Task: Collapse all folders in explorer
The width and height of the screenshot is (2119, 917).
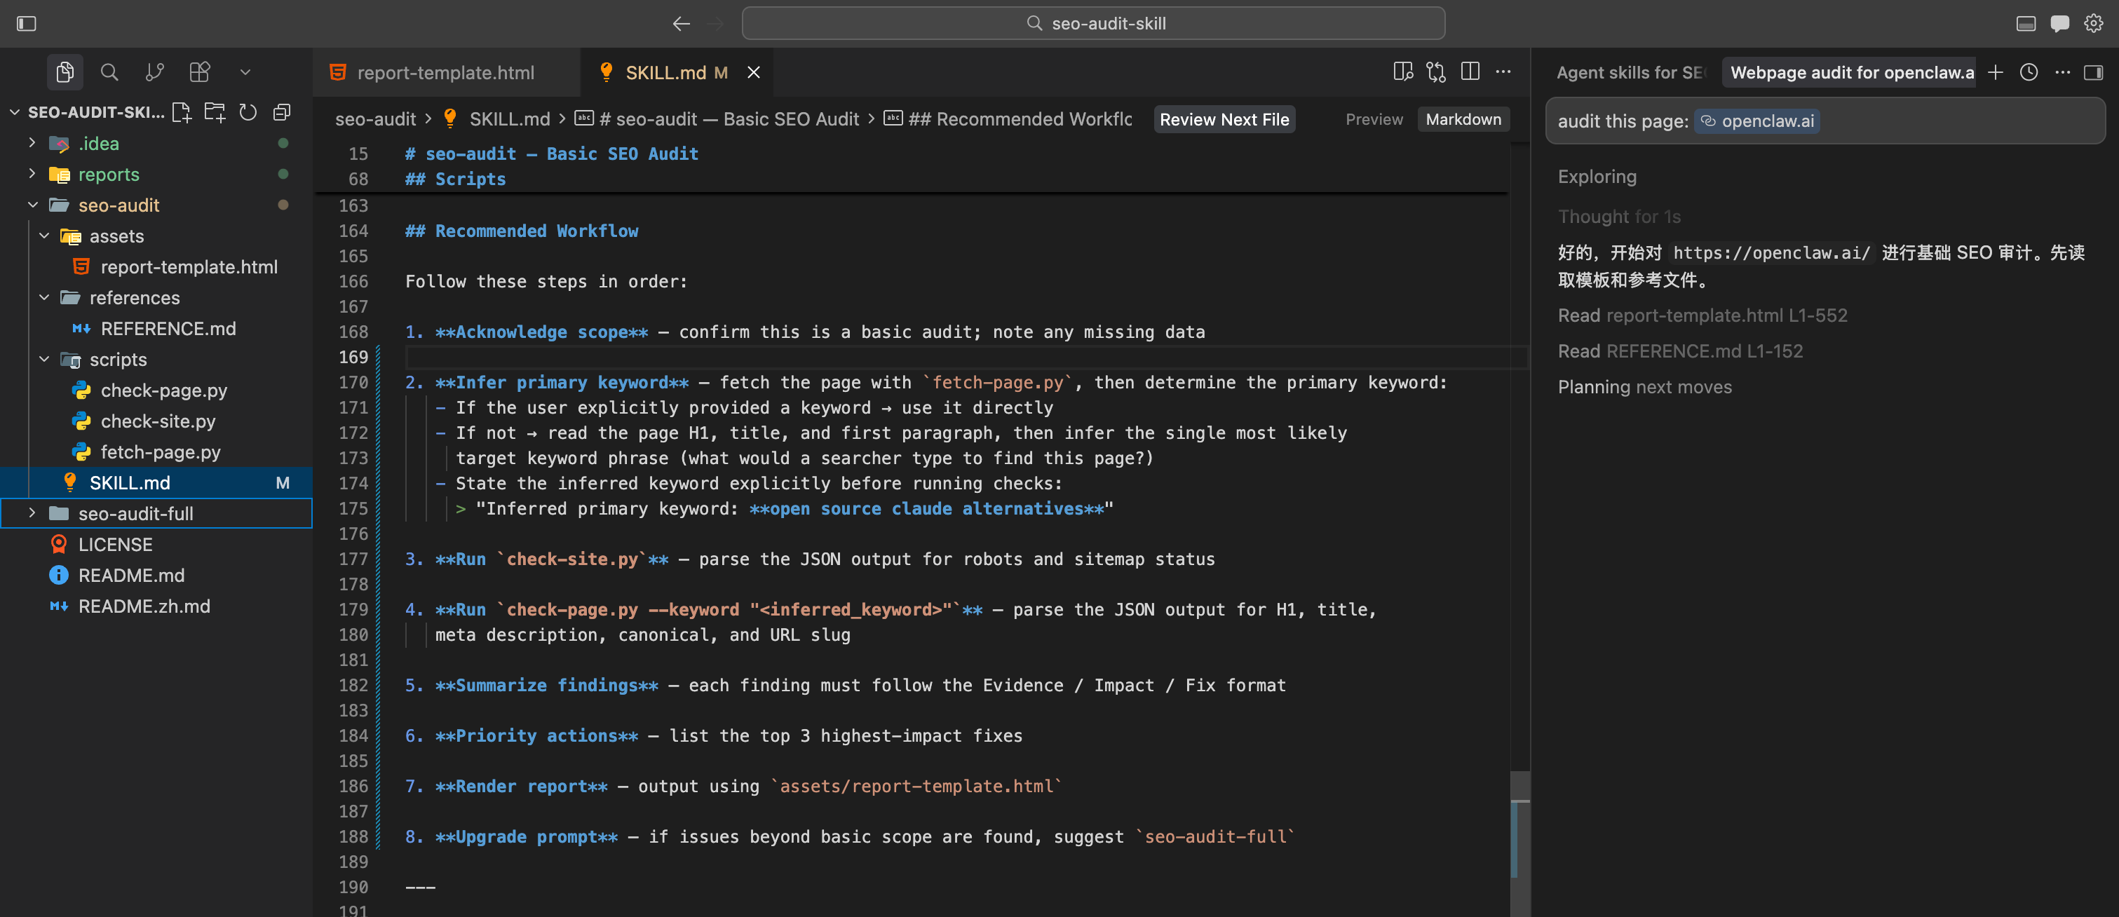Action: [282, 112]
